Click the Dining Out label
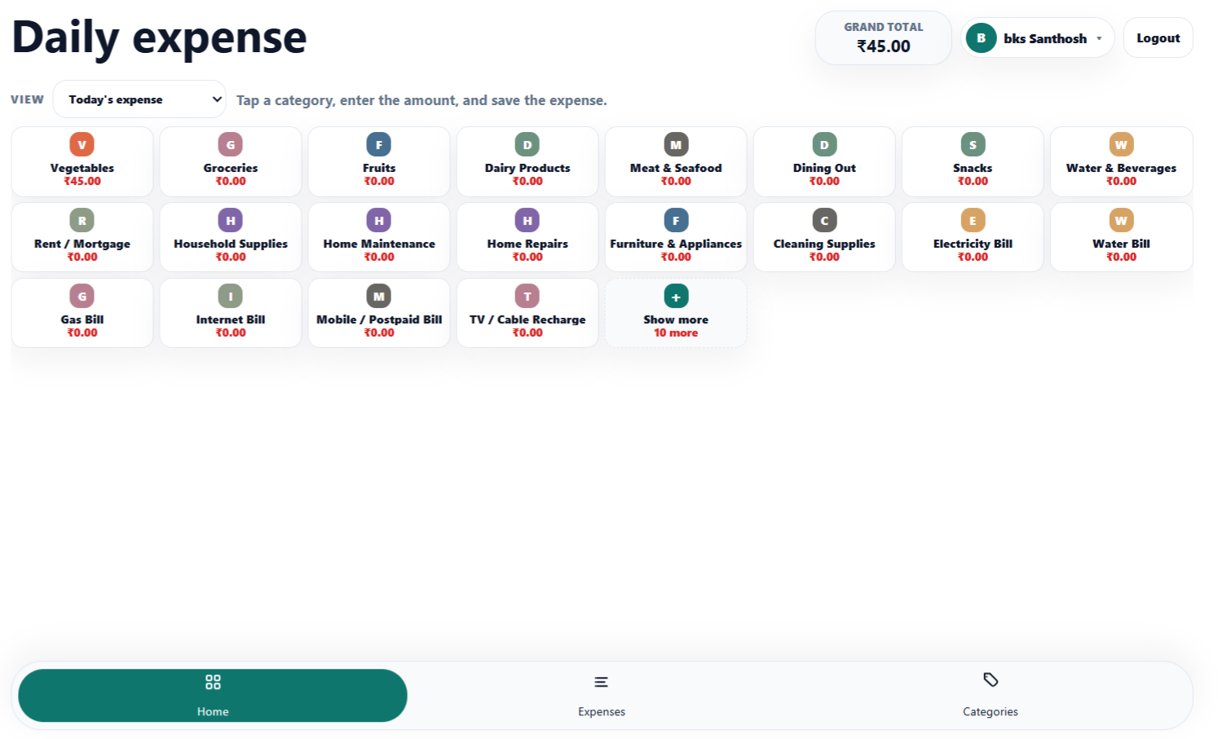The width and height of the screenshot is (1218, 739). 823,168
